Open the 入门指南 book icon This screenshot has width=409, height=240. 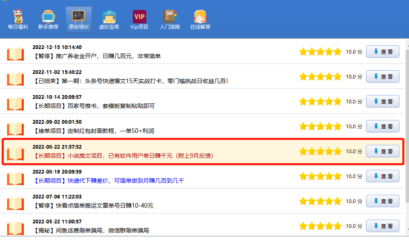(170, 20)
